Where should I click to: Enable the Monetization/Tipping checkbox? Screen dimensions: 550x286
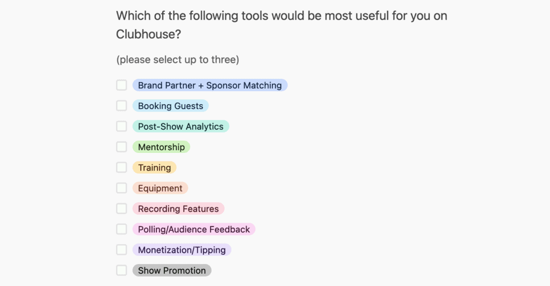tap(121, 250)
